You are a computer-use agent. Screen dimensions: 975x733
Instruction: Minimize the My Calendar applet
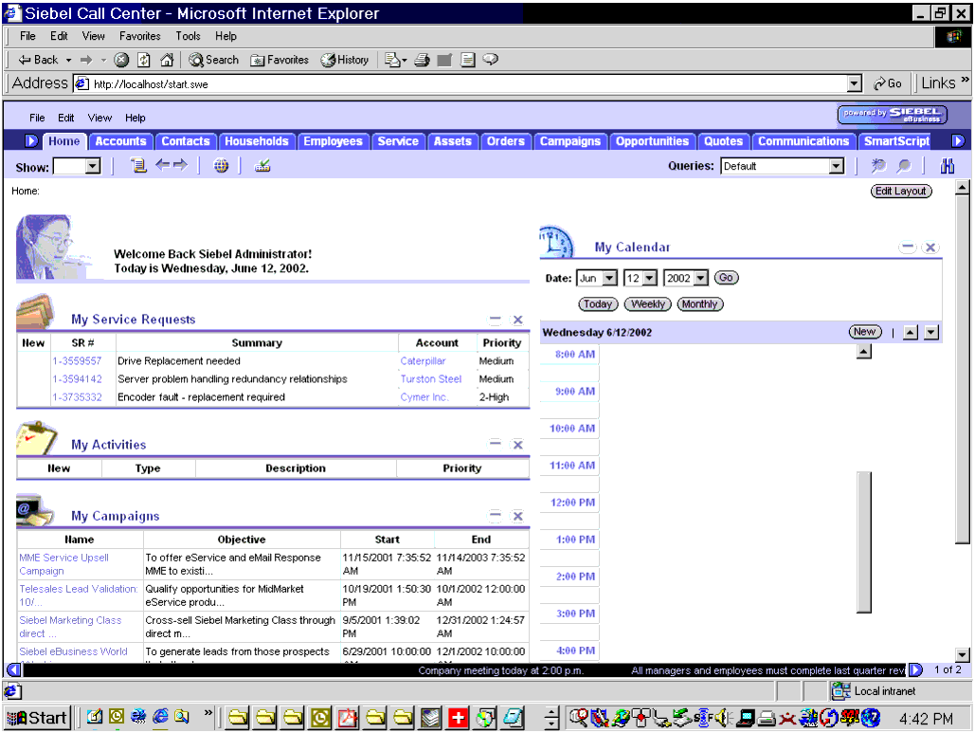pyautogui.click(x=908, y=247)
